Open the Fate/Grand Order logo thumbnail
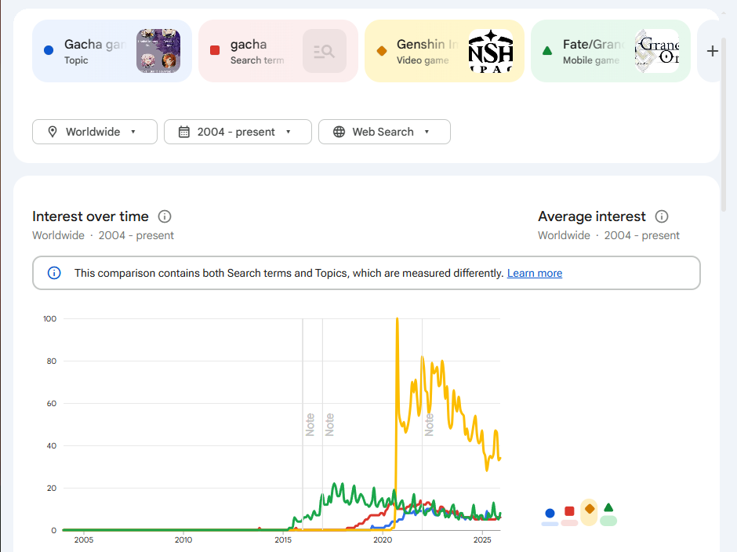The image size is (737, 552). coord(657,51)
